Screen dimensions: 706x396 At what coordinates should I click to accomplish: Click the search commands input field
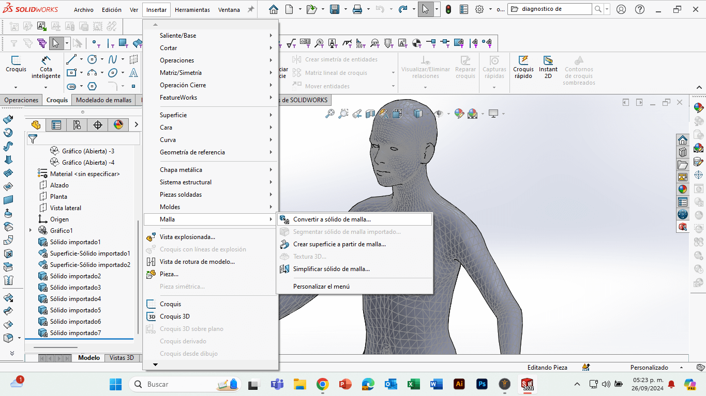click(549, 9)
